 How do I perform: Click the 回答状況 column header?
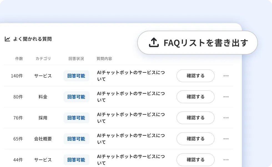76,59
